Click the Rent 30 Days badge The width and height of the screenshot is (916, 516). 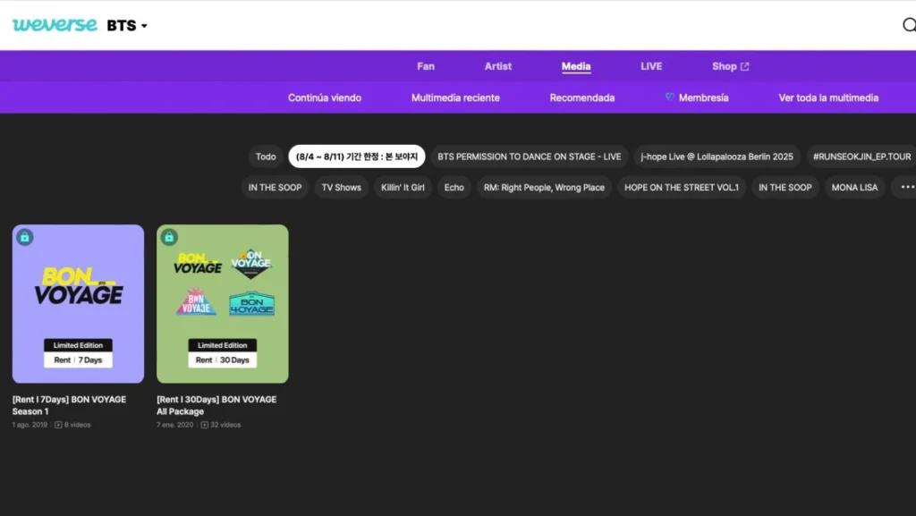223,353
